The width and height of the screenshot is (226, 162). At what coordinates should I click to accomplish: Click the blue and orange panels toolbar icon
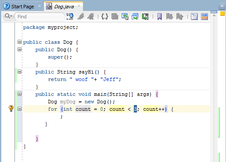point(204,17)
